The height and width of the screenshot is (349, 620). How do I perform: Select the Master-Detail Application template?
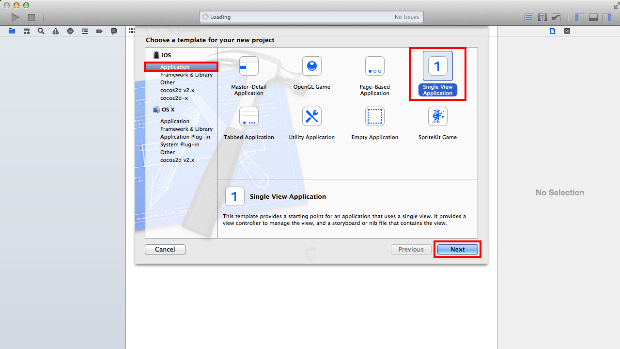249,75
